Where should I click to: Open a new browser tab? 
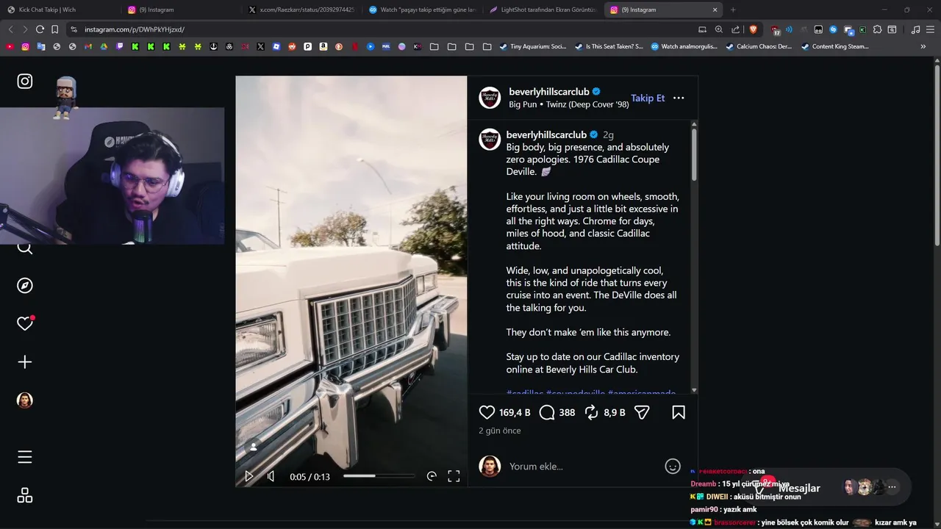tap(733, 10)
